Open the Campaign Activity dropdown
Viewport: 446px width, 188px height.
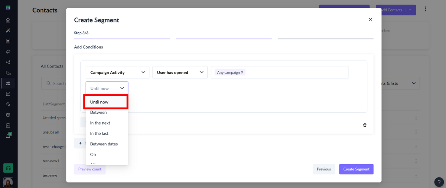click(x=118, y=72)
